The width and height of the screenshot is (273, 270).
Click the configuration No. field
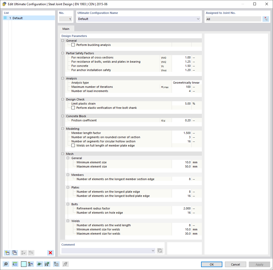(x=66, y=19)
